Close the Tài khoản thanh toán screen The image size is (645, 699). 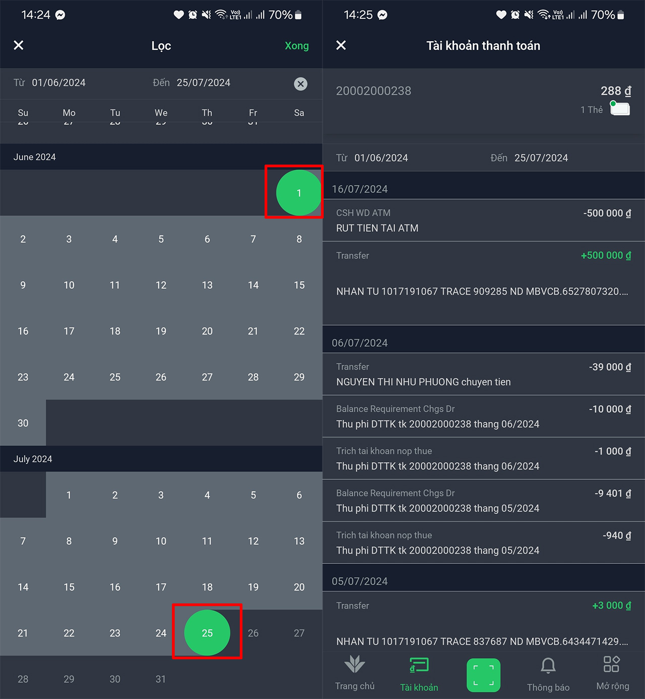[x=341, y=45]
